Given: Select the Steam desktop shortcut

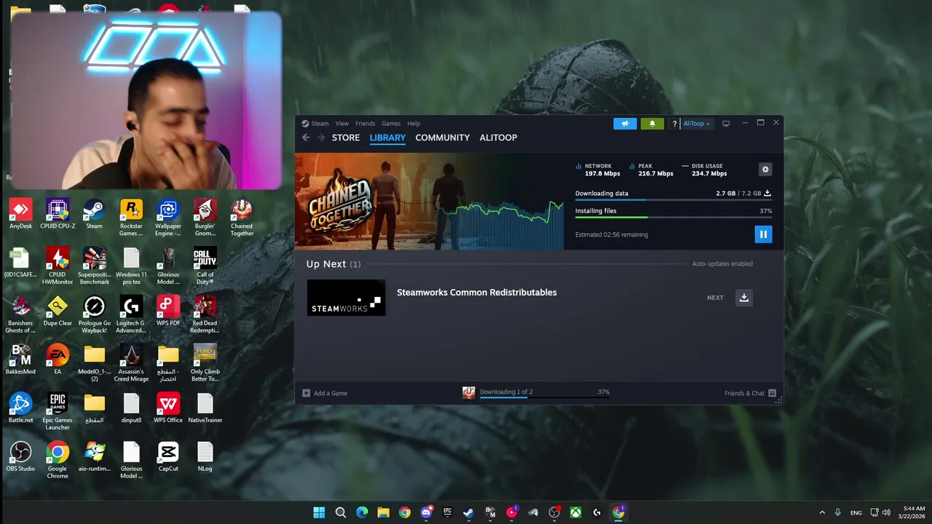Looking at the screenshot, I should (94, 215).
